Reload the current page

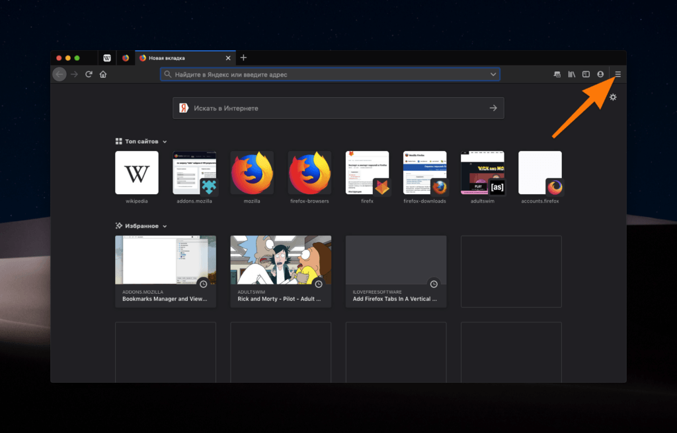coord(89,74)
